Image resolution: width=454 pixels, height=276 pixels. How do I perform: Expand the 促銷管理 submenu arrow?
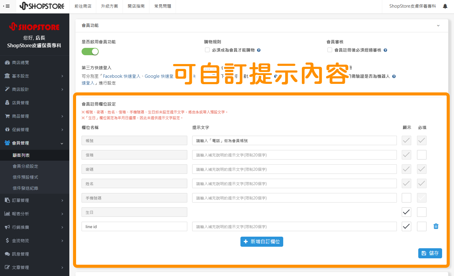coord(62,130)
